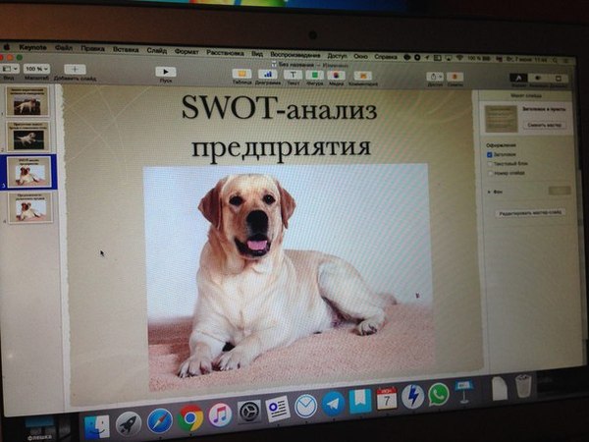This screenshot has width=589, height=442.
Task: Open the Диаграмма chart tool
Action: tap(267, 74)
